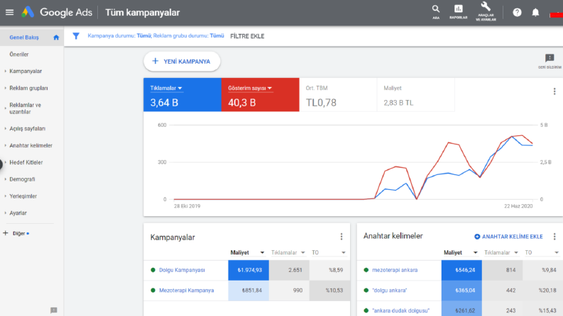The width and height of the screenshot is (563, 316).
Task: Click the green status dot for mezoterapi ankara
Action: pos(366,270)
